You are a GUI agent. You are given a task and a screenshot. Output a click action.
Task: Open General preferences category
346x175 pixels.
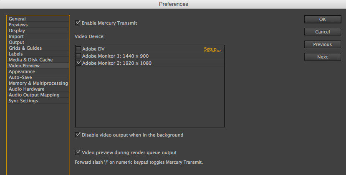click(x=17, y=19)
